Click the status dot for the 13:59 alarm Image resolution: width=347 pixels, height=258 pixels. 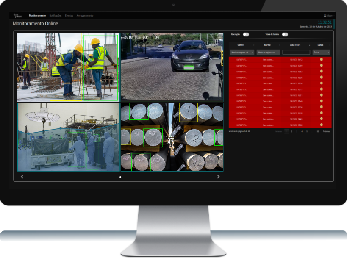tap(321, 65)
